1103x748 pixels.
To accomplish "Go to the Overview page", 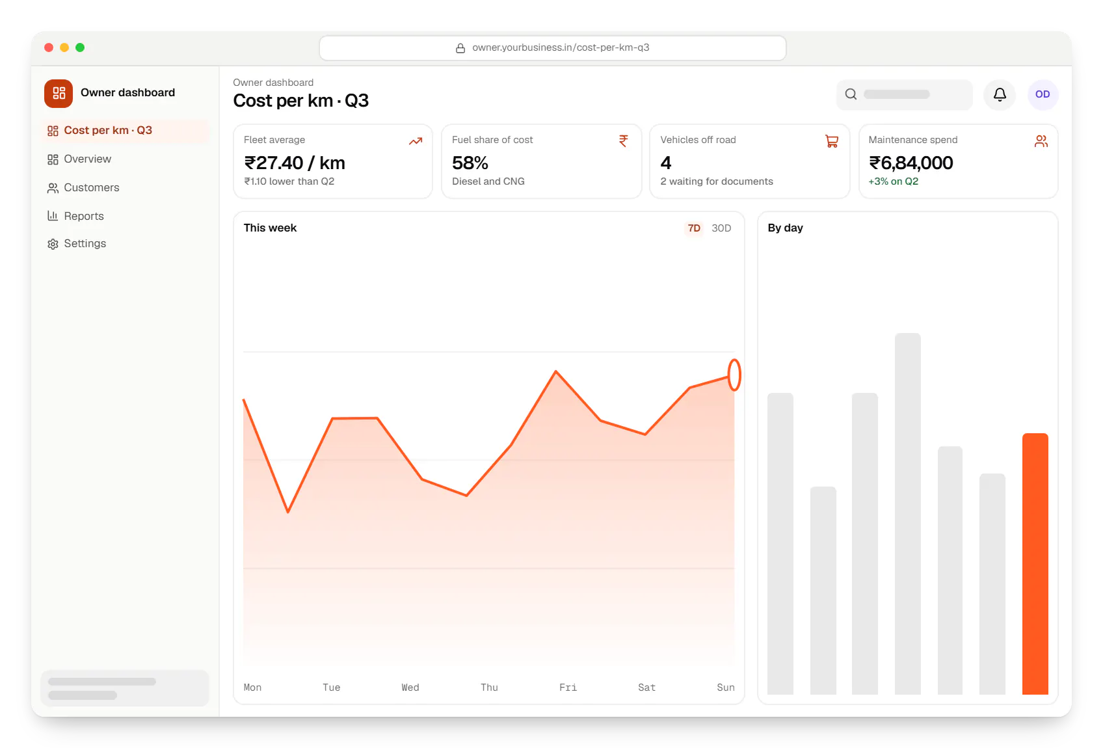I will coord(125,159).
